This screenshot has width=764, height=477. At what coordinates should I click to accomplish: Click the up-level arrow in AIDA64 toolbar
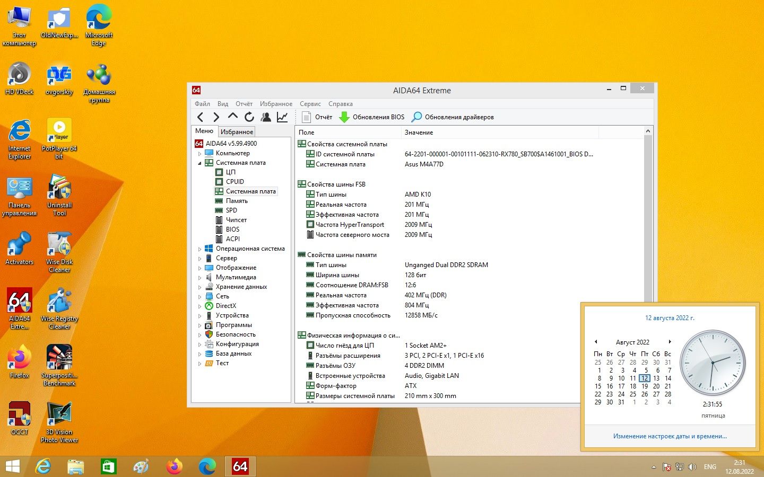tap(232, 117)
